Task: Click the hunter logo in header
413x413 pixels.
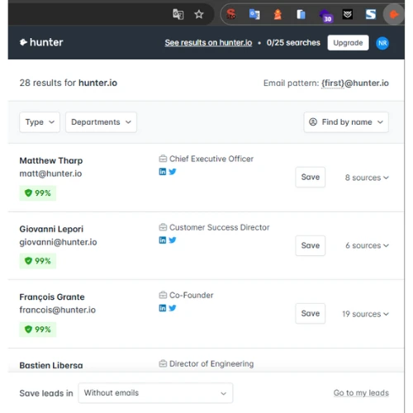Action: 41,42
